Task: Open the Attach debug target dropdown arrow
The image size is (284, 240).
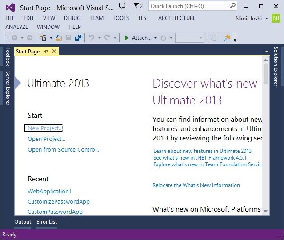Action: coord(156,38)
